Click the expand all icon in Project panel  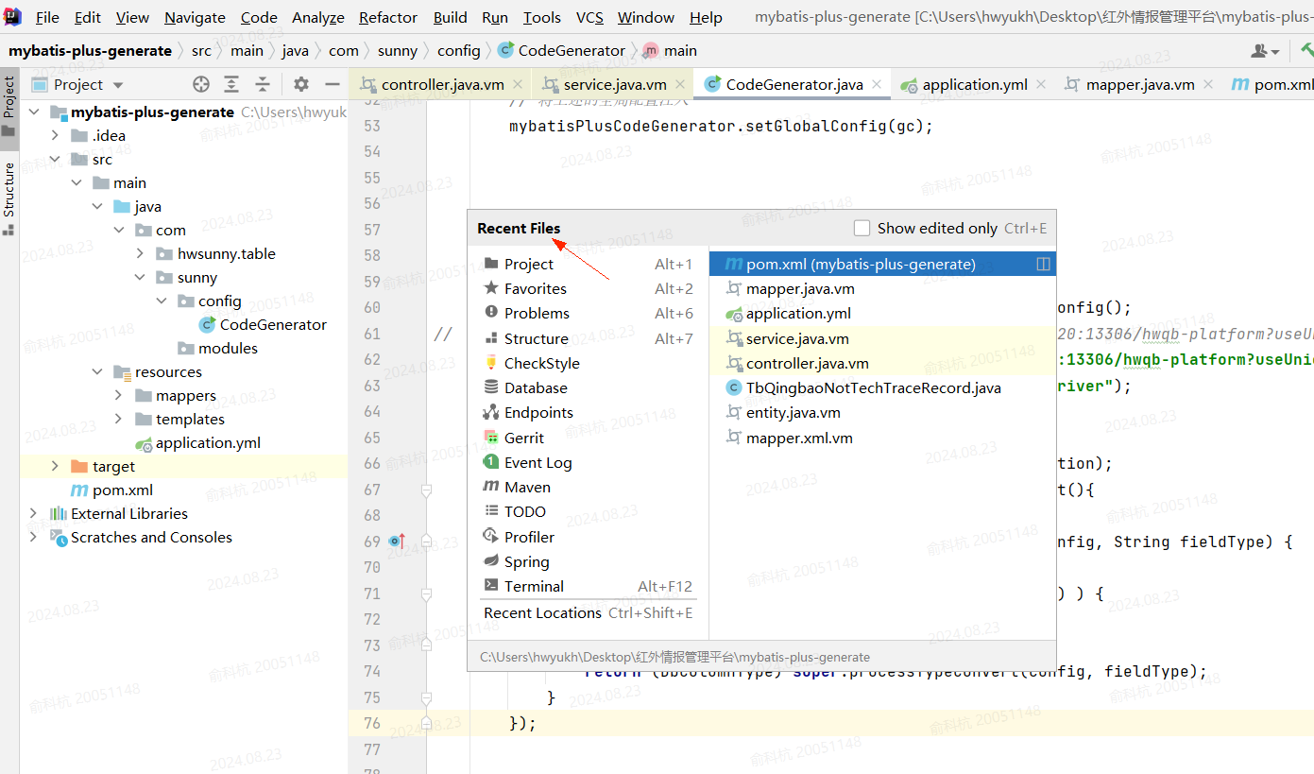pos(231,84)
